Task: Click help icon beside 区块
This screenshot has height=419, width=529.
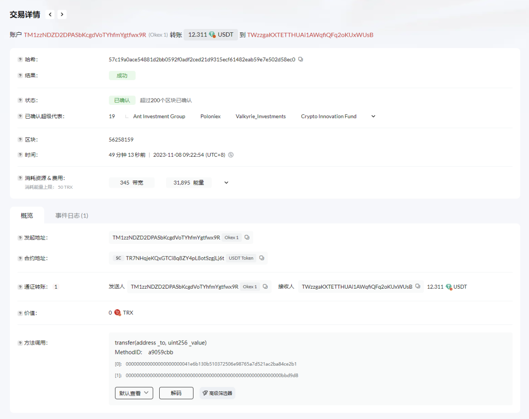Action: [20, 140]
